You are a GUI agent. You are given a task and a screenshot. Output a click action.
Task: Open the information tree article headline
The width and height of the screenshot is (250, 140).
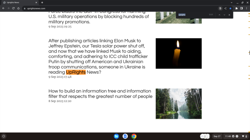(100, 94)
